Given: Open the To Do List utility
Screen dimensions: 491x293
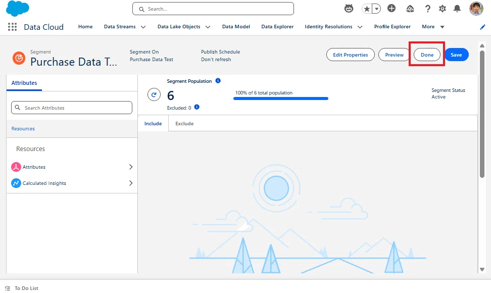Looking at the screenshot, I should pos(22,288).
